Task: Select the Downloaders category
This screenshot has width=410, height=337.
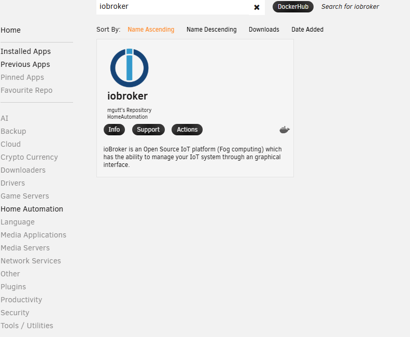Action: pos(23,170)
